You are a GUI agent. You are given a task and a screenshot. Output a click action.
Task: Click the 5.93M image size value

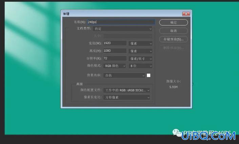[173, 87]
